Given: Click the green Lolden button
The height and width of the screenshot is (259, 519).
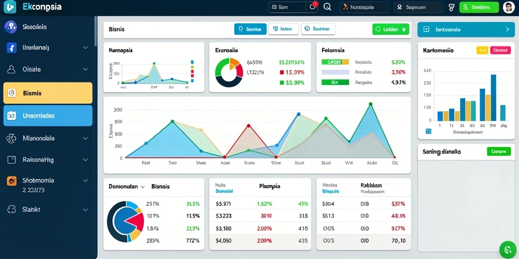Looking at the screenshot, I should 391,29.
